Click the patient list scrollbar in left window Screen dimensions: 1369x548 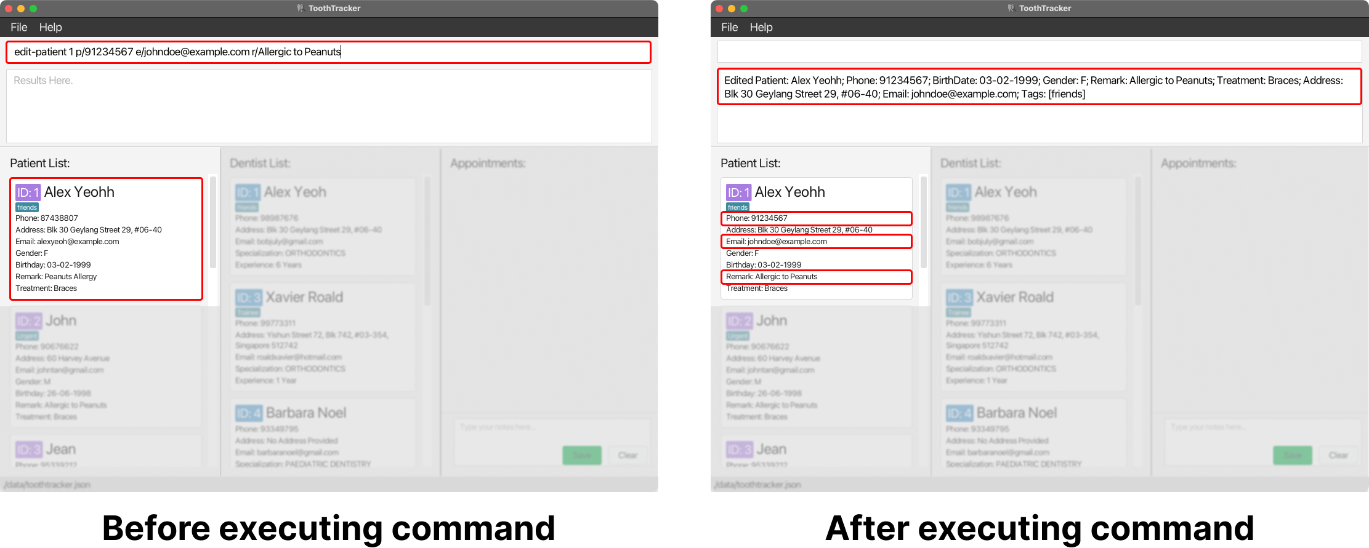coord(213,223)
